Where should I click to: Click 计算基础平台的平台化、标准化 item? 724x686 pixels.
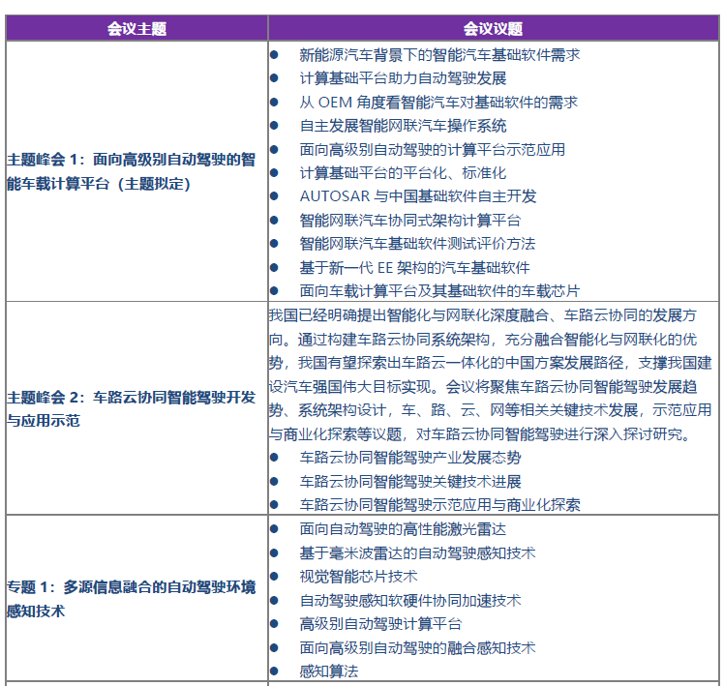(403, 173)
